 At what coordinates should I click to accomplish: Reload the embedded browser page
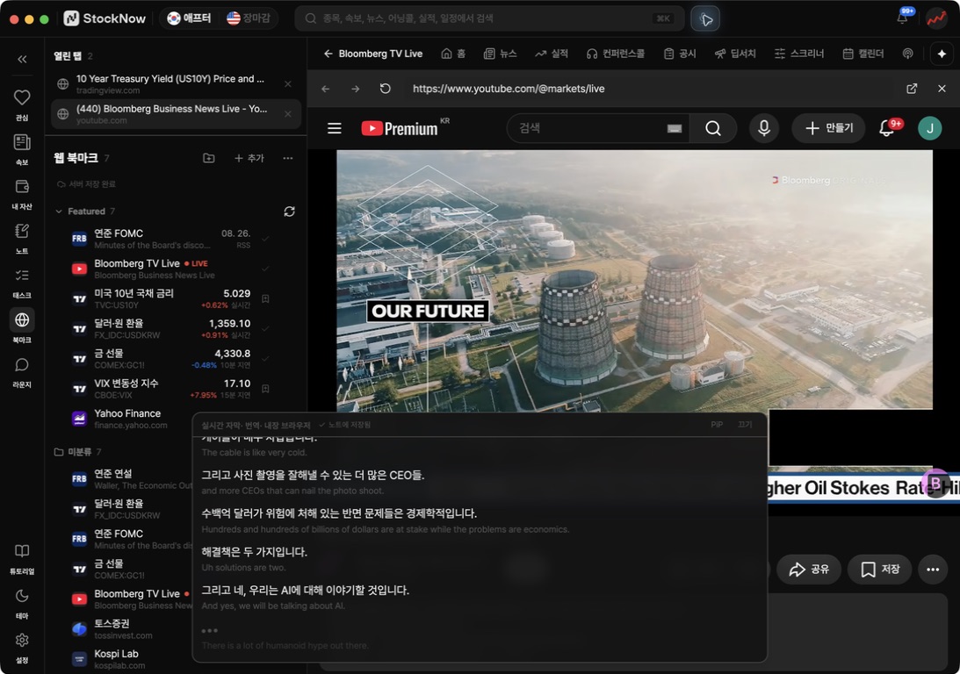point(385,89)
